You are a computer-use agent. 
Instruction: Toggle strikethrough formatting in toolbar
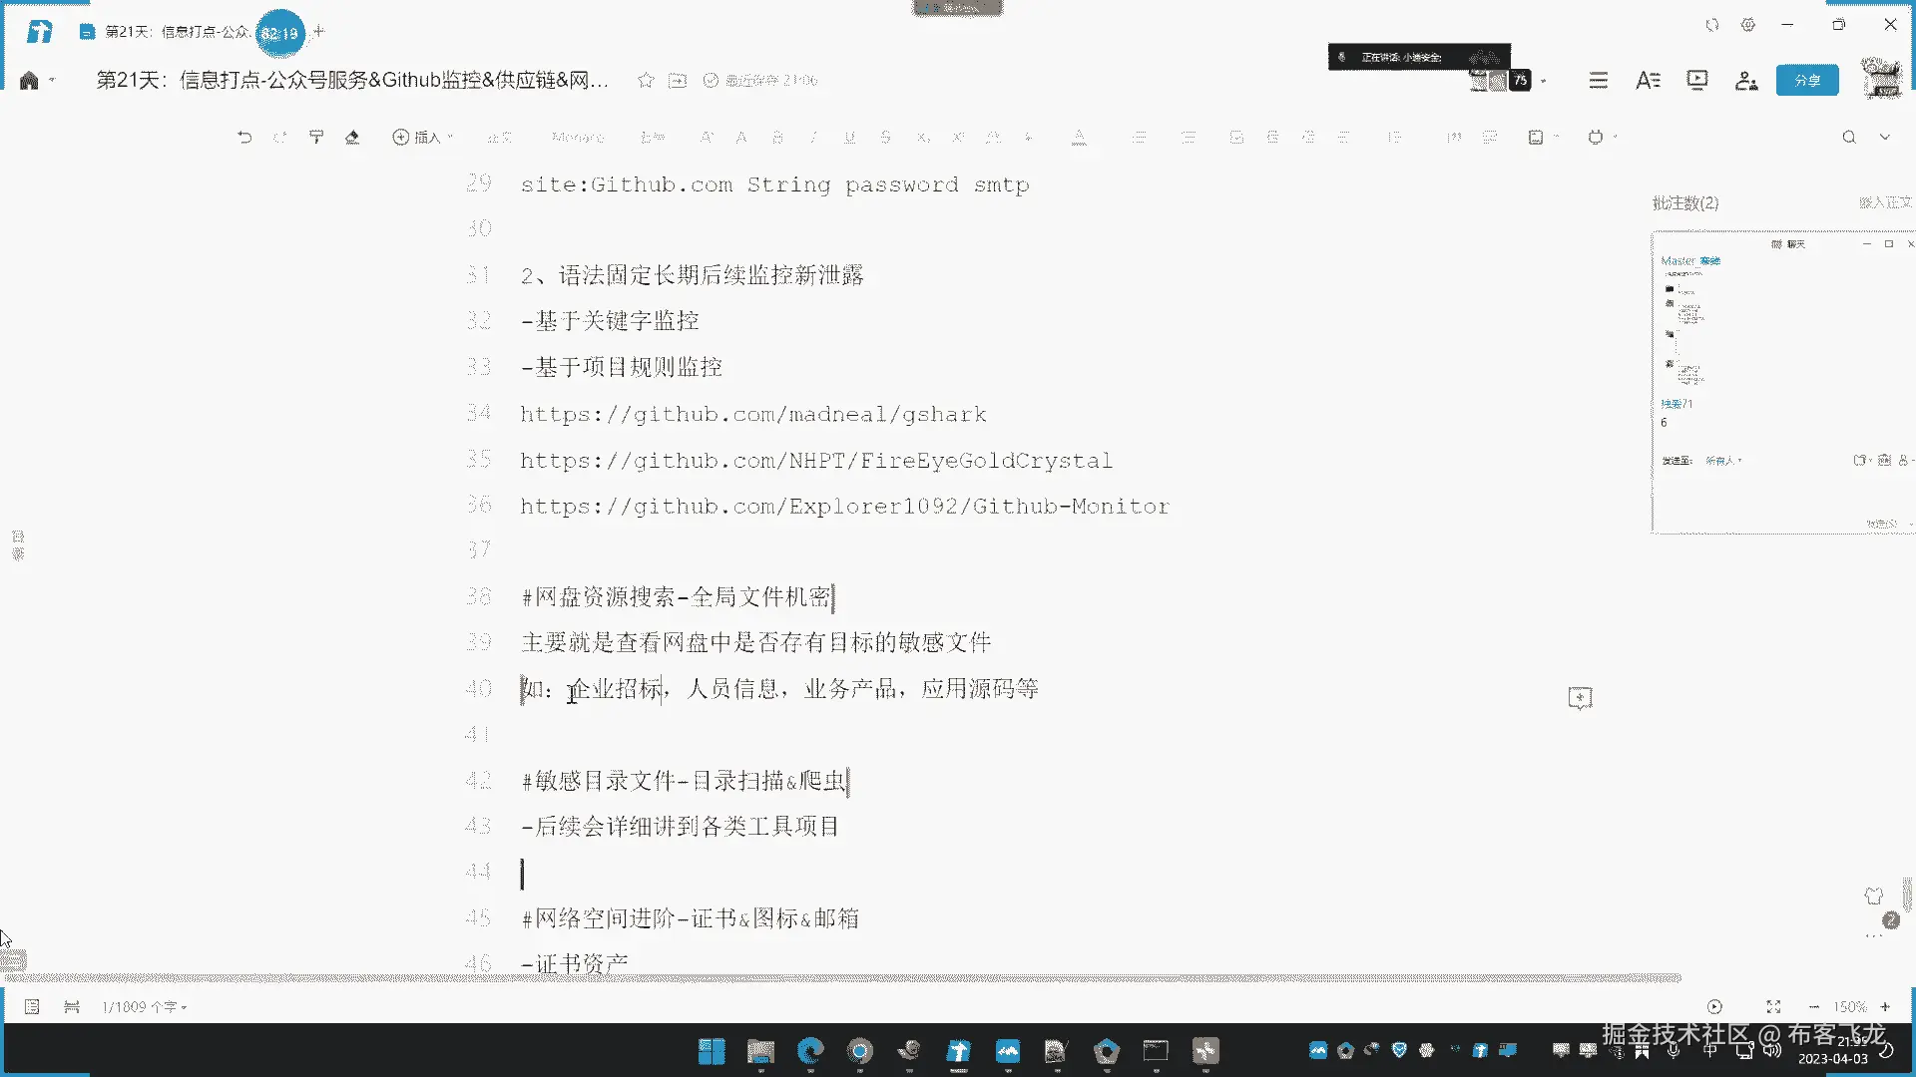tap(885, 138)
